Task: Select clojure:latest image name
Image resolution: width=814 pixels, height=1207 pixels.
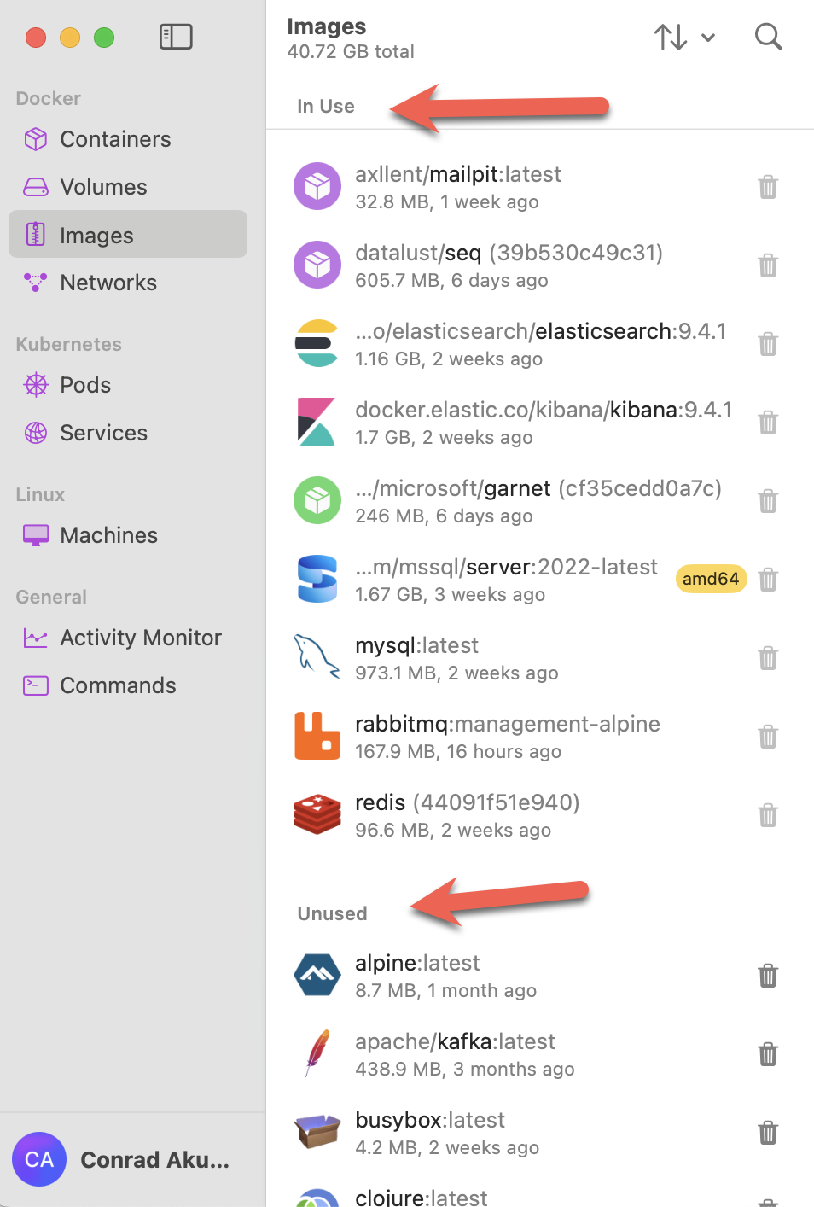Action: 422,1197
